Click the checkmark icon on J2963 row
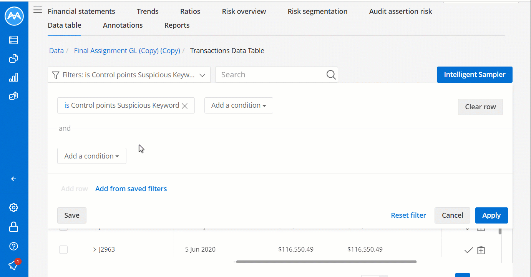This screenshot has width=531, height=277. 468,250
